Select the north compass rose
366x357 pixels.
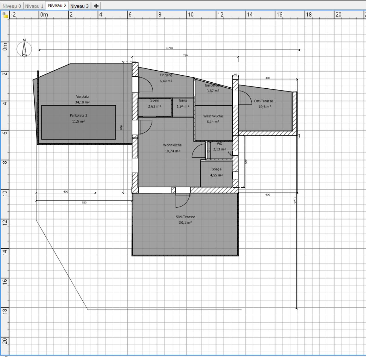coord(24,48)
